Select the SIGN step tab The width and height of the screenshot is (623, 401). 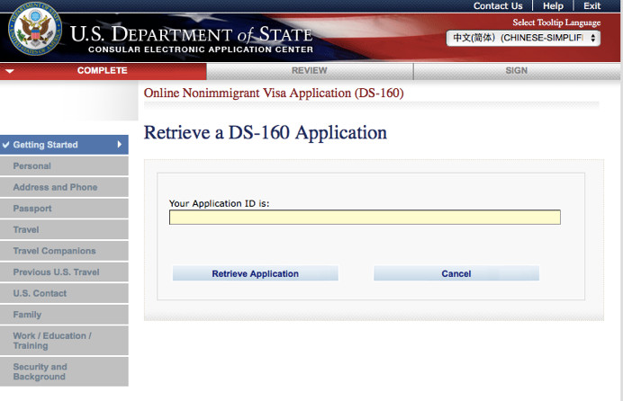[517, 71]
